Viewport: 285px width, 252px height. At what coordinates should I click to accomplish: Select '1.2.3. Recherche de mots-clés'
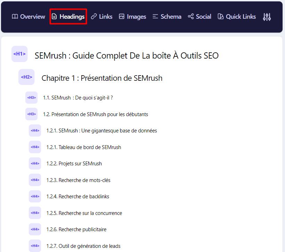click(x=78, y=180)
